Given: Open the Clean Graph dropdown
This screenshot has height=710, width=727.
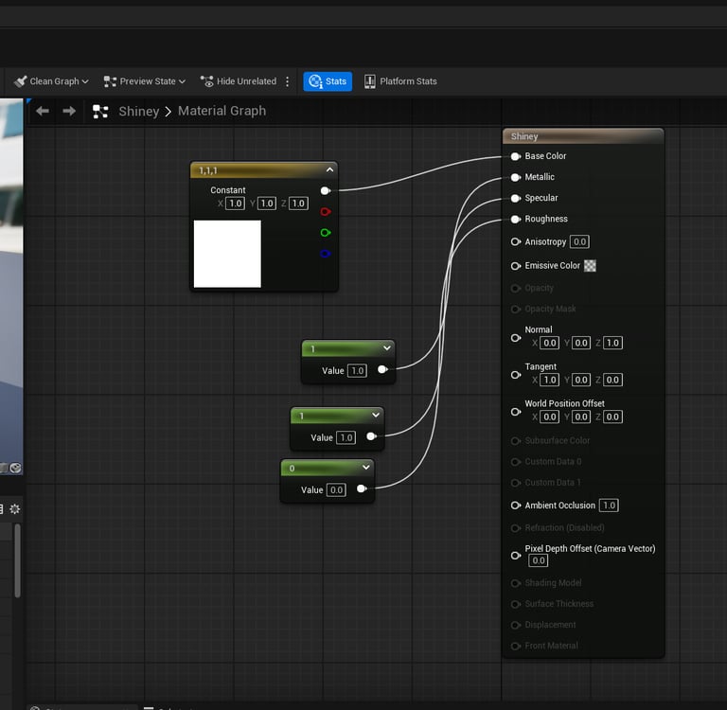Looking at the screenshot, I should tap(52, 81).
